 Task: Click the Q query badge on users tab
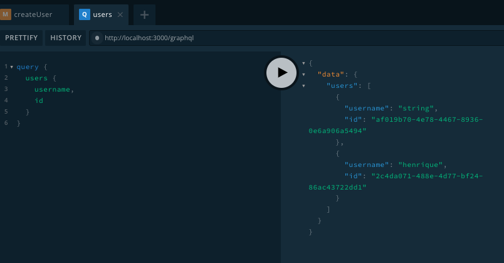(85, 14)
